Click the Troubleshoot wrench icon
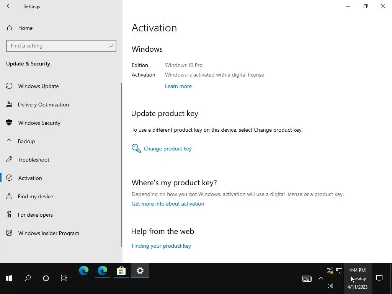The image size is (392, 294). pyautogui.click(x=9, y=159)
